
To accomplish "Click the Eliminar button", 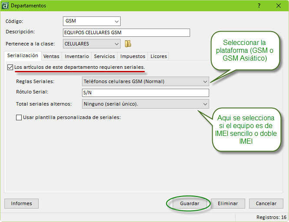I will [228, 203].
